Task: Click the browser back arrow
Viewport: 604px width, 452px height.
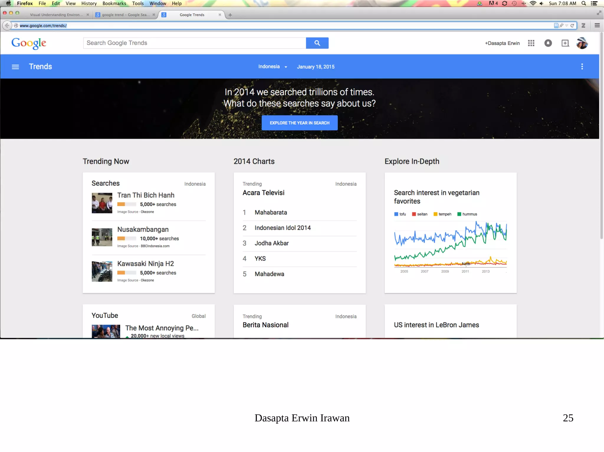Action: coord(7,26)
